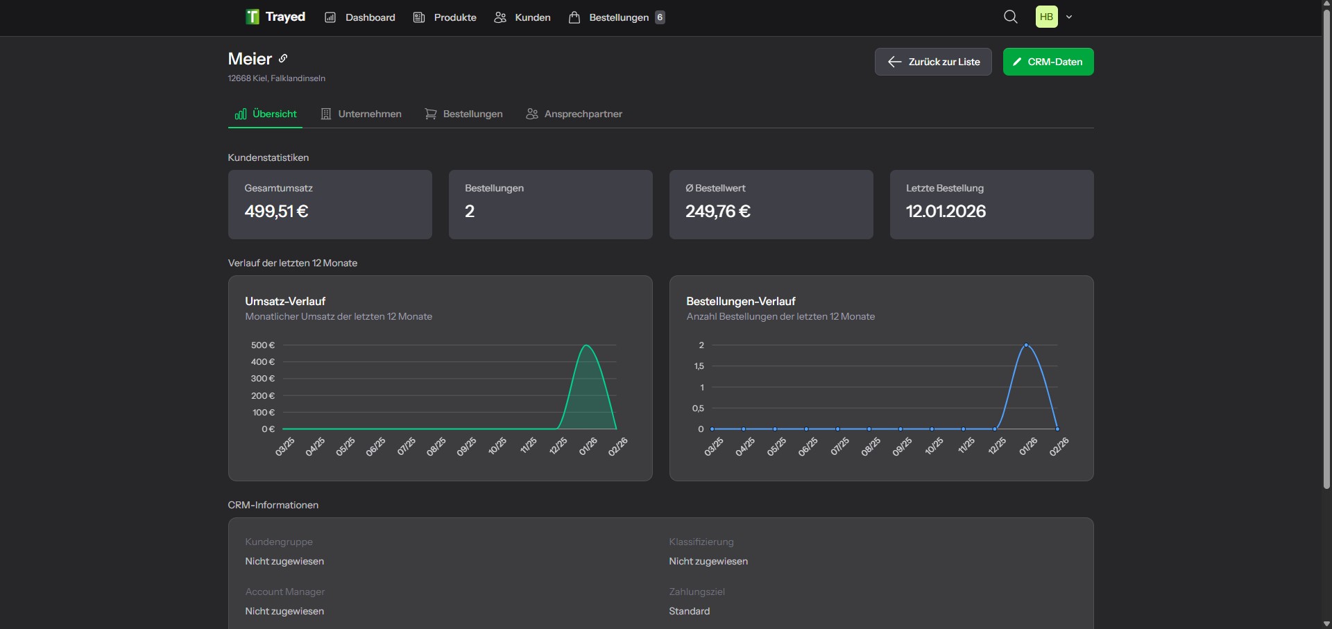This screenshot has width=1332, height=629.
Task: Click the Zurück zur Liste button
Action: (x=932, y=62)
